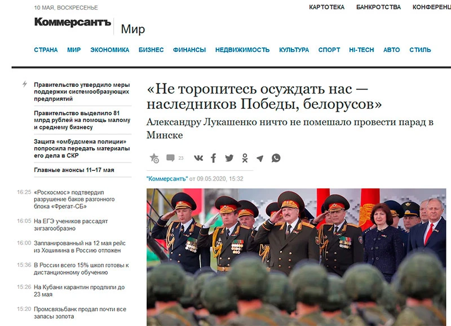Screen dimensions: 451x326
Task: Share article via VK icon
Action: [198, 158]
